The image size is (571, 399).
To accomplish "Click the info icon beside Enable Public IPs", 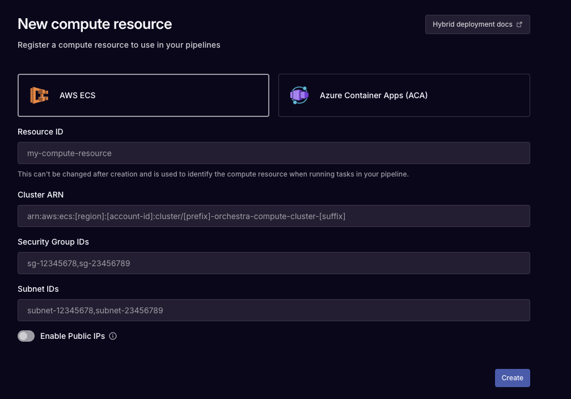I will point(112,336).
